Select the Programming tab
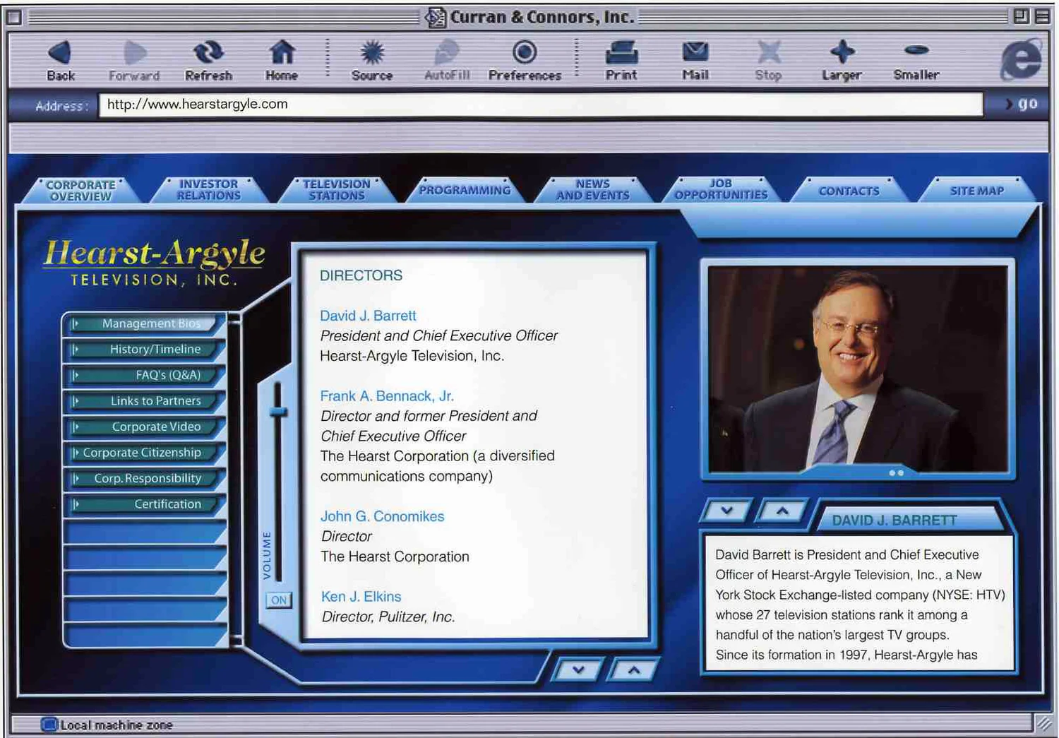 [x=465, y=190]
